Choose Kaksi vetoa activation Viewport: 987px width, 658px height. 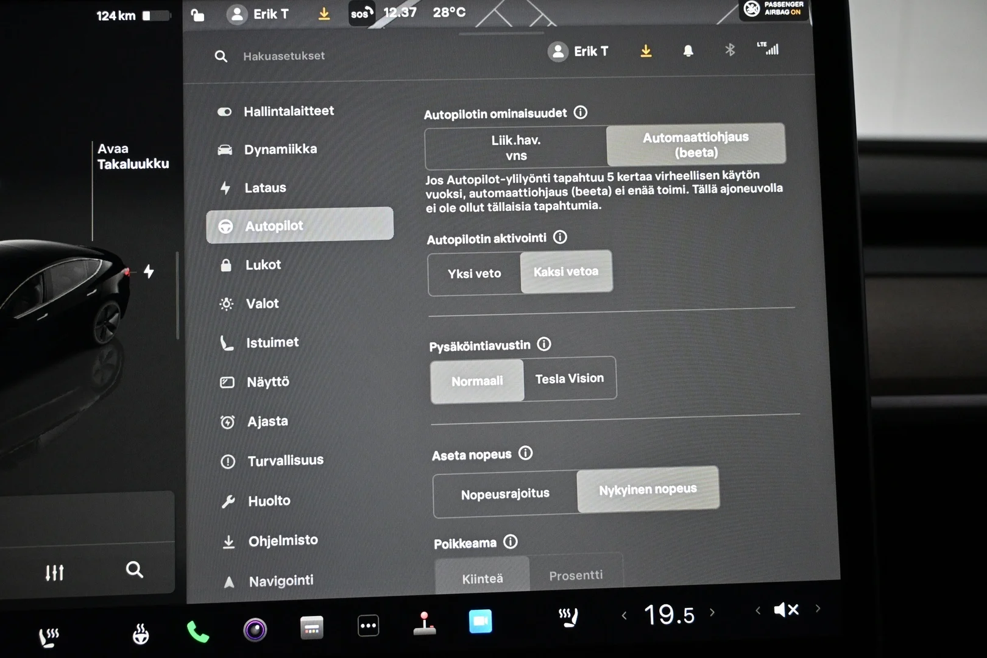566,272
